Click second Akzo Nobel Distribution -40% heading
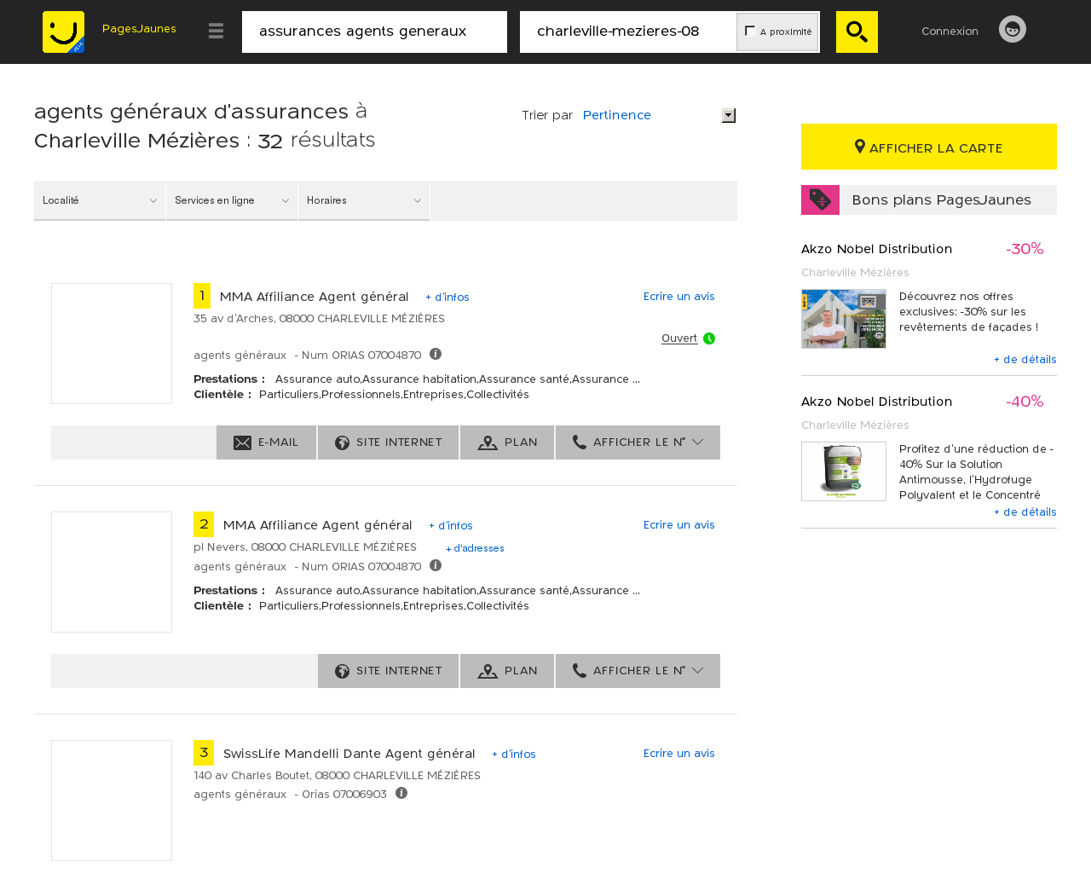1091x873 pixels. (876, 402)
